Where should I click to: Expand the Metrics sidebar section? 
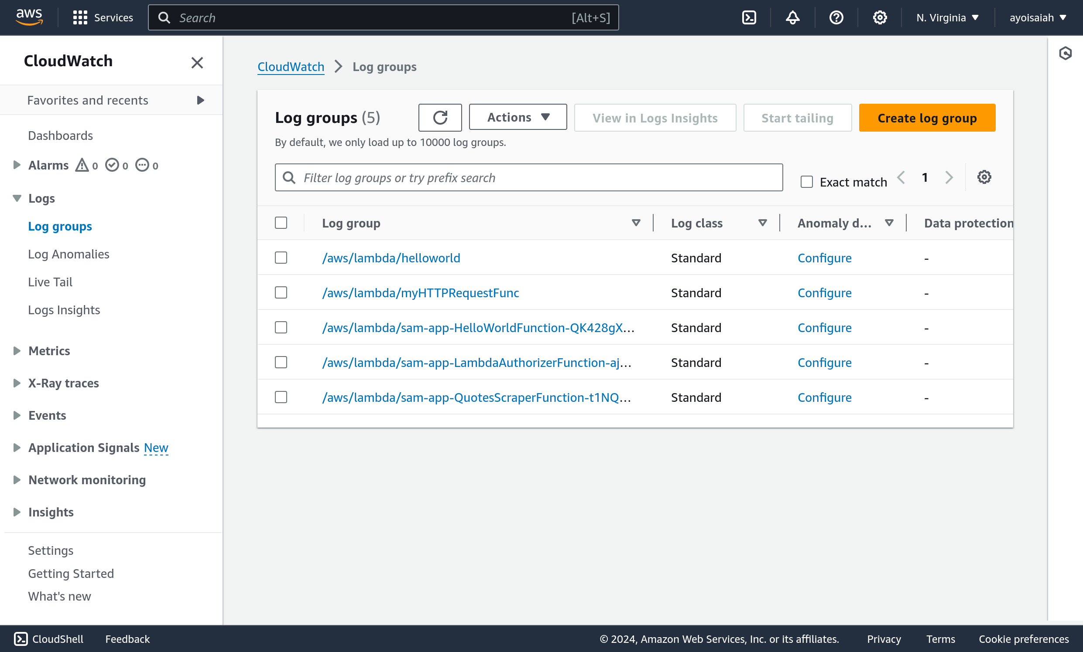[17, 351]
